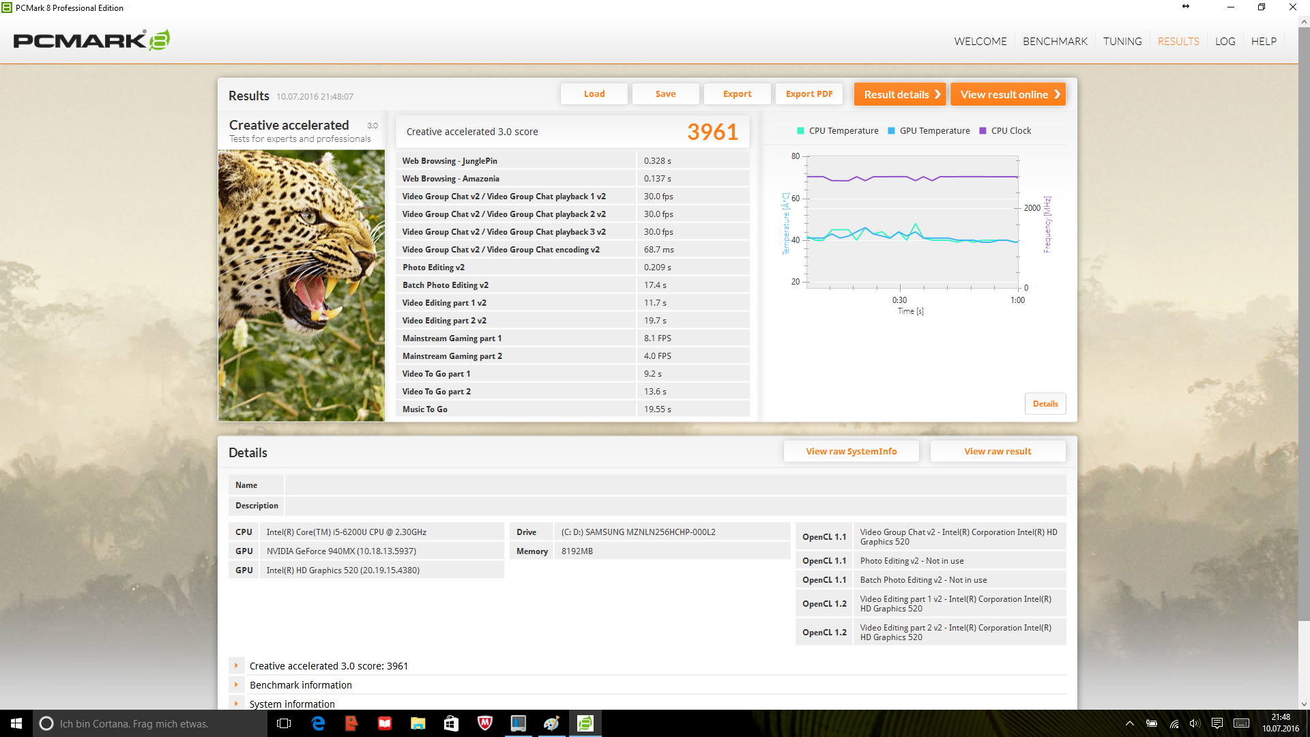
Task: Click Export PDF button
Action: [x=809, y=94]
